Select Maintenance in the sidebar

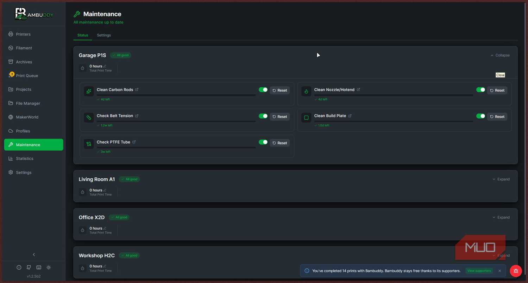point(34,145)
